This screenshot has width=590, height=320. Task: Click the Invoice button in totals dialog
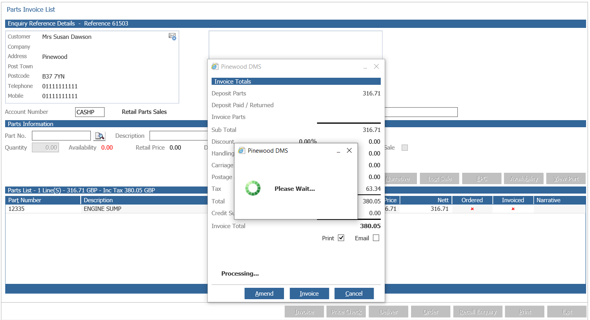[x=309, y=293]
